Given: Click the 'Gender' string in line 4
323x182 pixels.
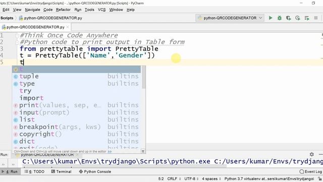Looking at the screenshot, I should pyautogui.click(x=131, y=55).
